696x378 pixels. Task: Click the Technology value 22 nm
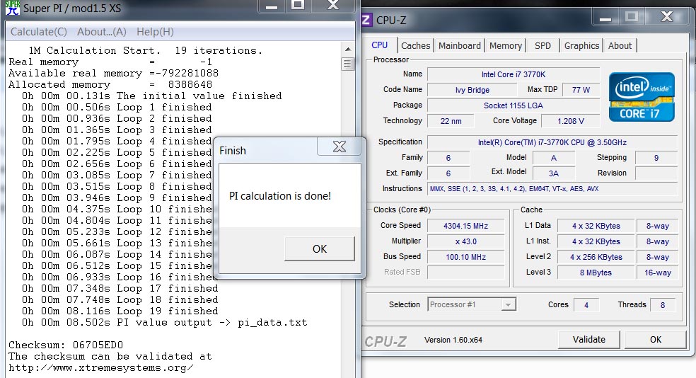(451, 121)
